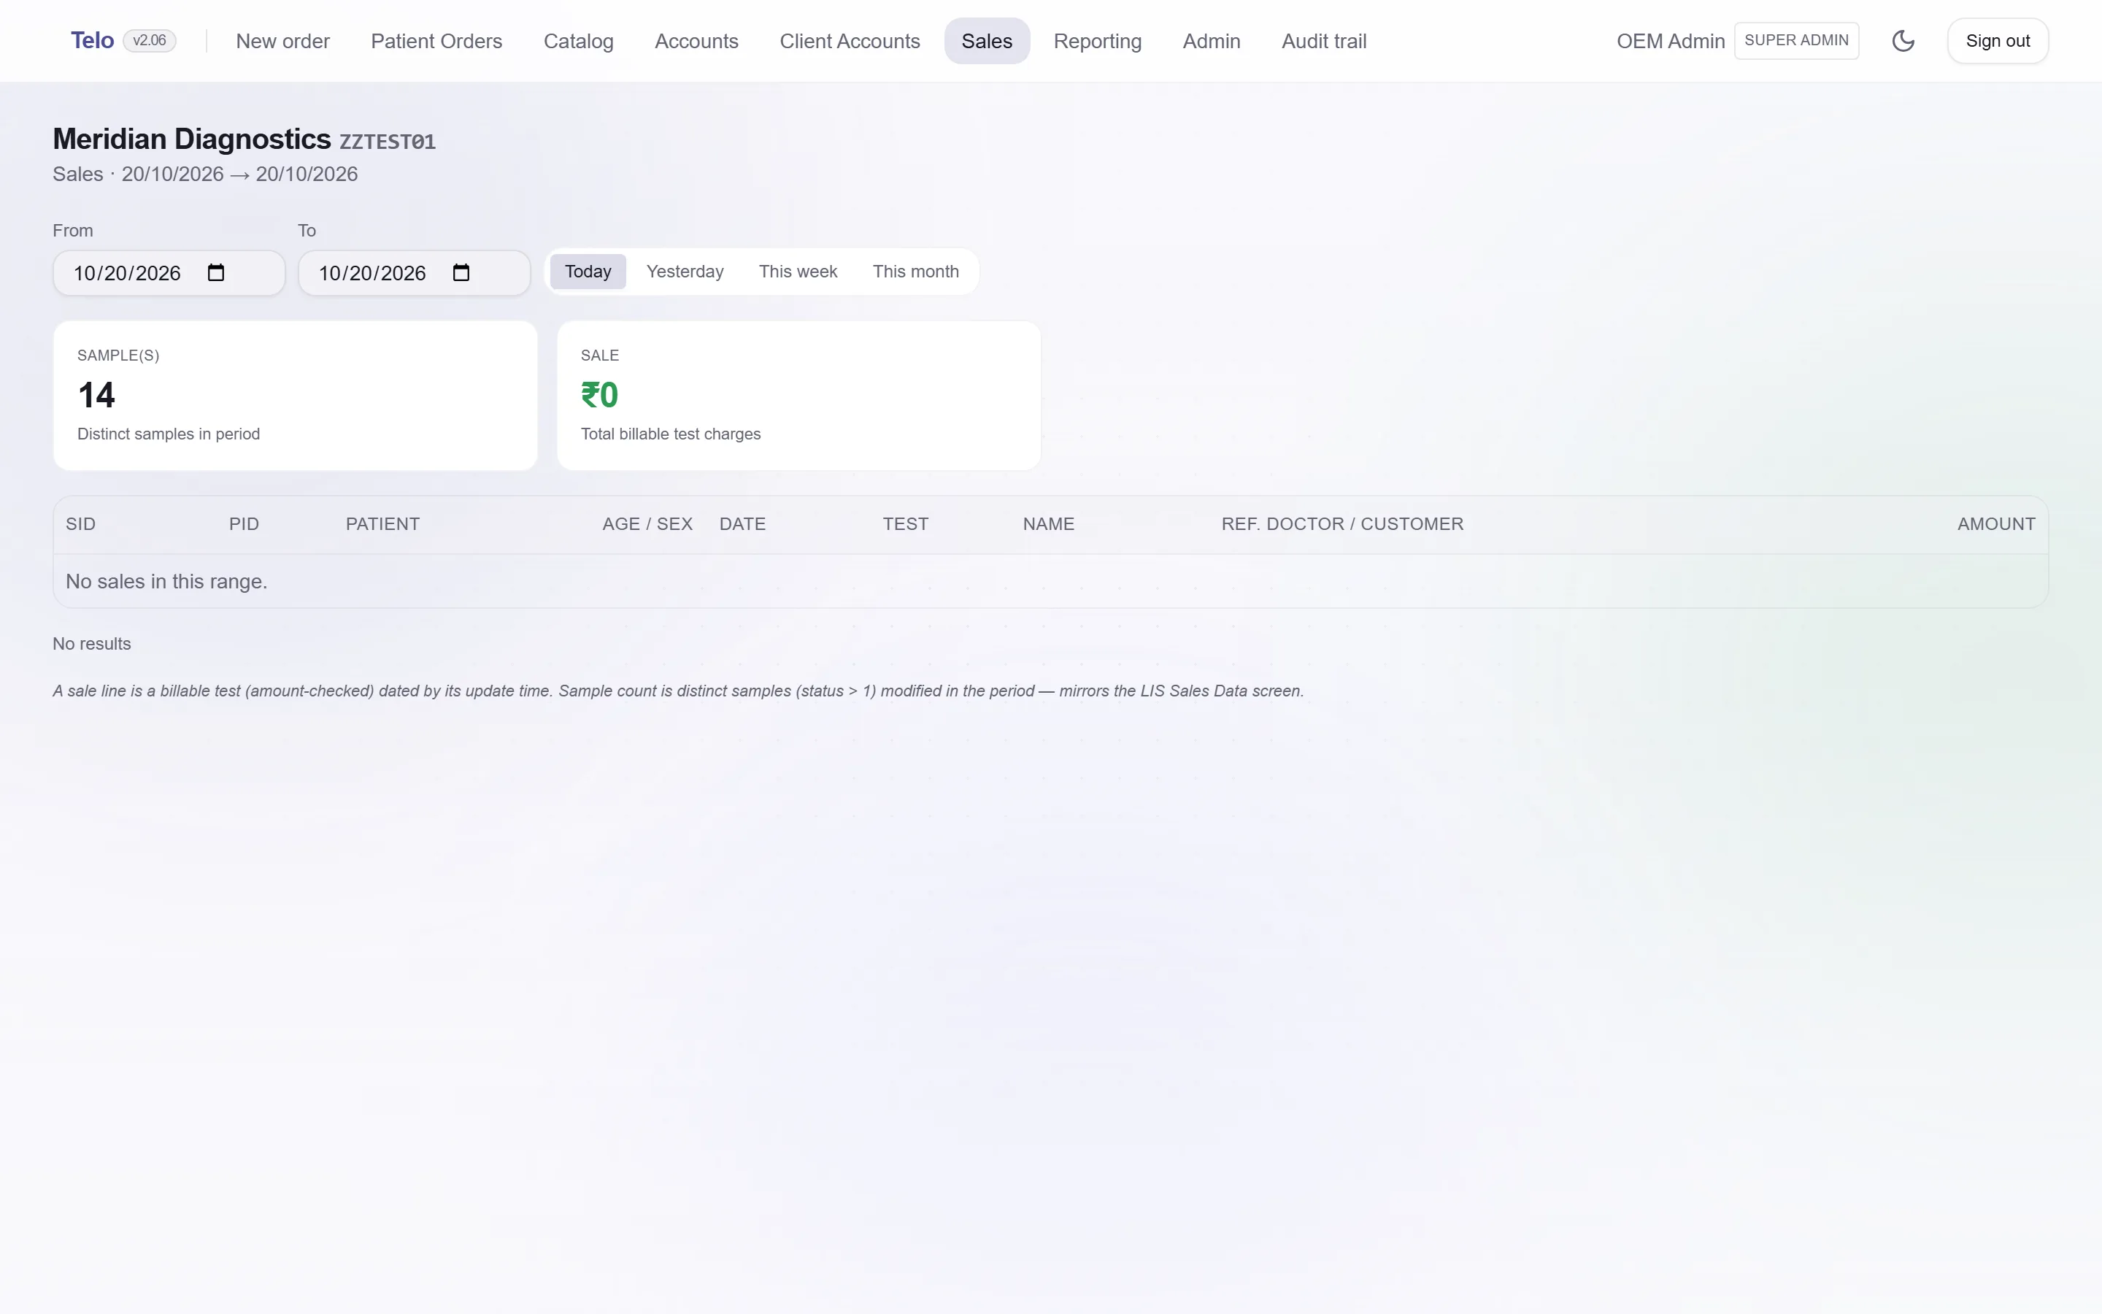Click the PID column header
Viewport: 2102px width, 1314px height.
point(244,524)
